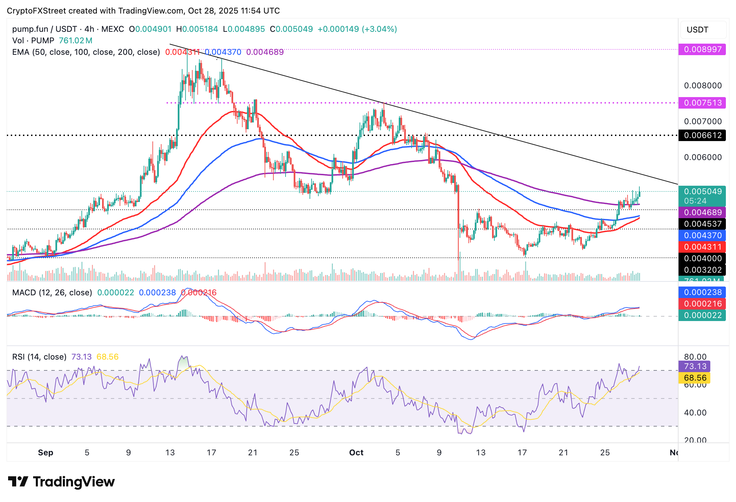Click the red 0.004311 EMA price tag

pyautogui.click(x=702, y=247)
